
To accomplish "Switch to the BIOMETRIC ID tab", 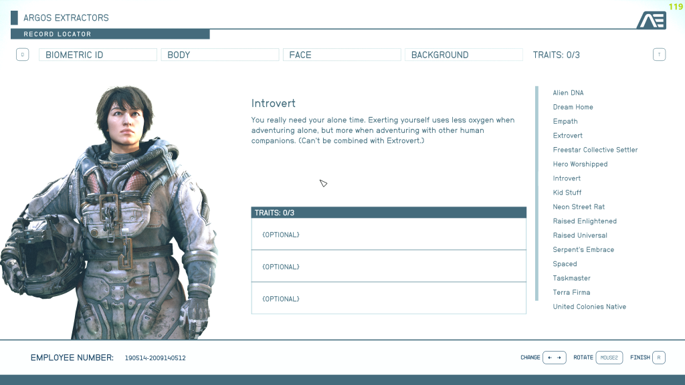I will [x=98, y=54].
